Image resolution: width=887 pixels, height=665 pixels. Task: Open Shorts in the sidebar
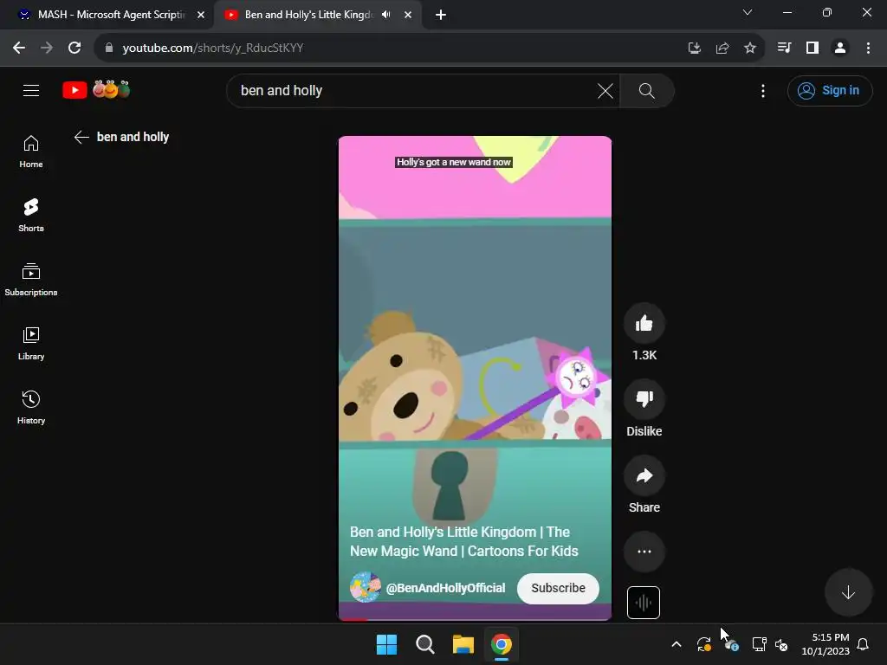31,216
